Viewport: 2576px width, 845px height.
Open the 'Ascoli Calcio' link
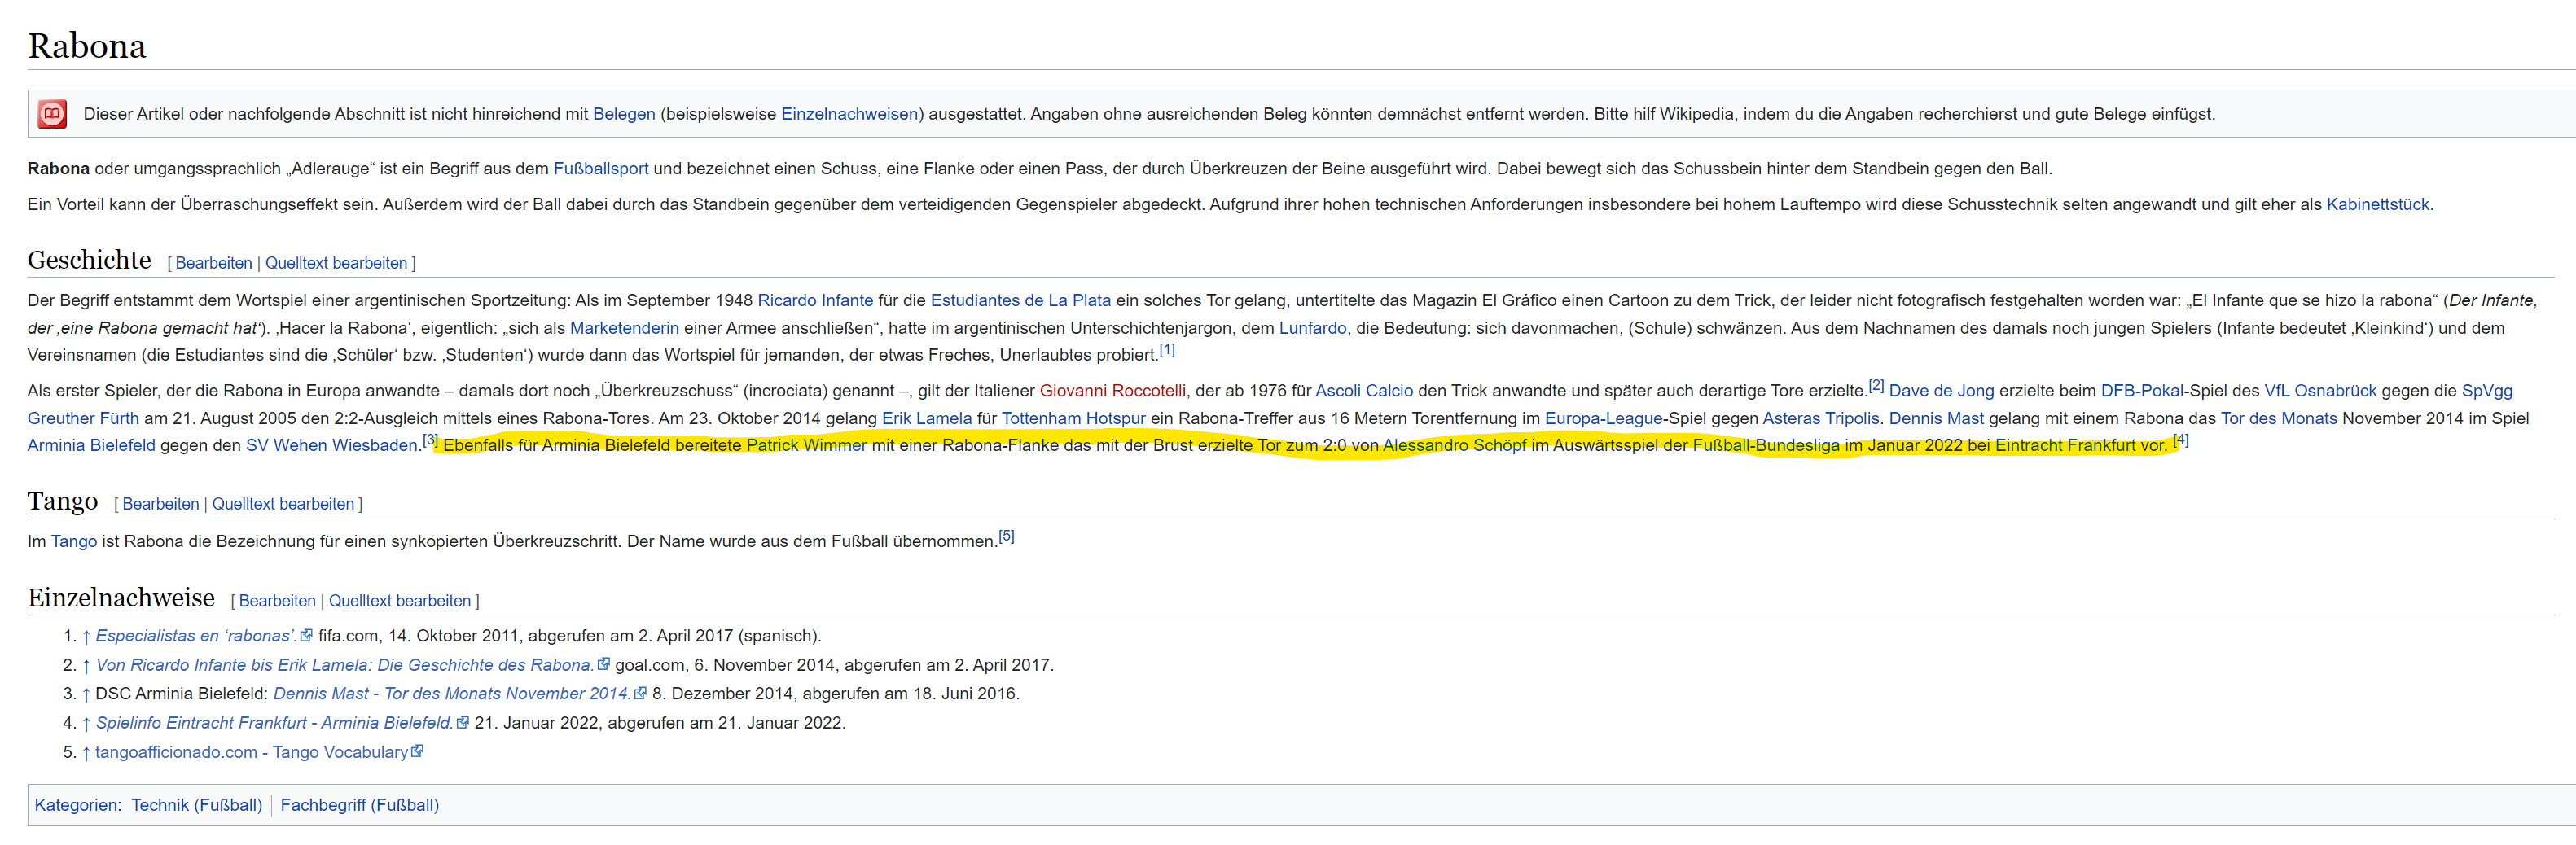tap(1364, 391)
